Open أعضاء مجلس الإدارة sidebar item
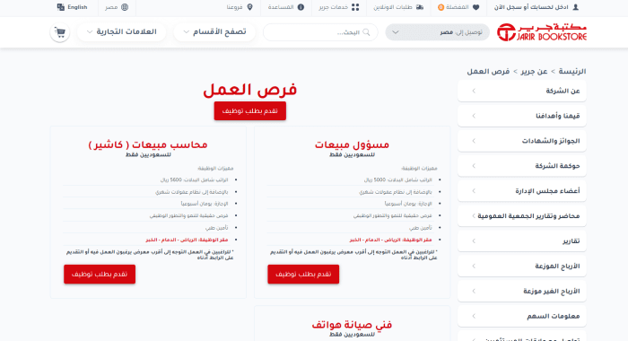 (522, 191)
